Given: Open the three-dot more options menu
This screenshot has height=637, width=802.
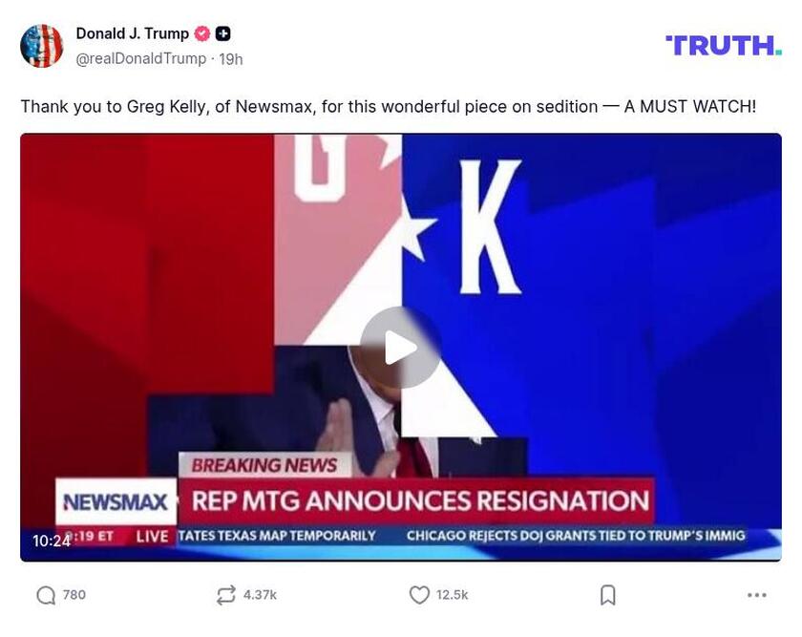Looking at the screenshot, I should 756,595.
